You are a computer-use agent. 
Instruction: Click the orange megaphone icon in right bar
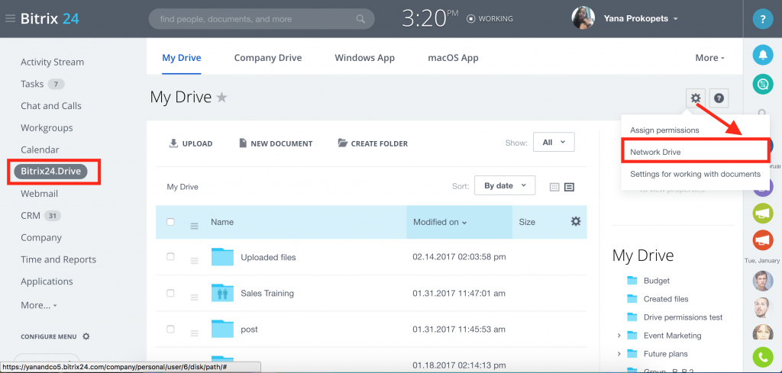click(x=763, y=240)
